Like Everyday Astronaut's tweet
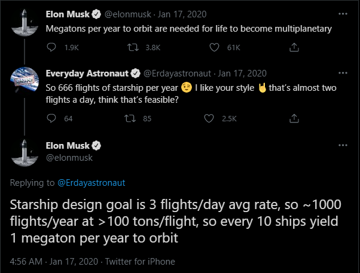 [x=209, y=118]
